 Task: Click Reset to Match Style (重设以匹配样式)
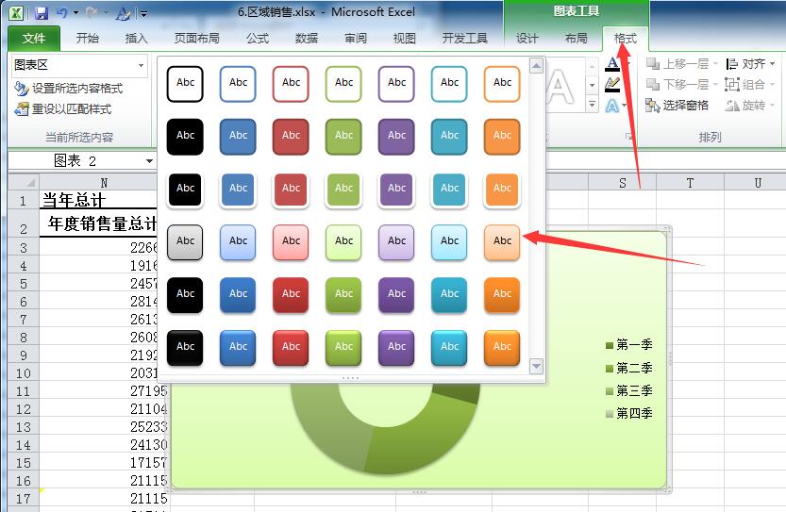click(63, 108)
